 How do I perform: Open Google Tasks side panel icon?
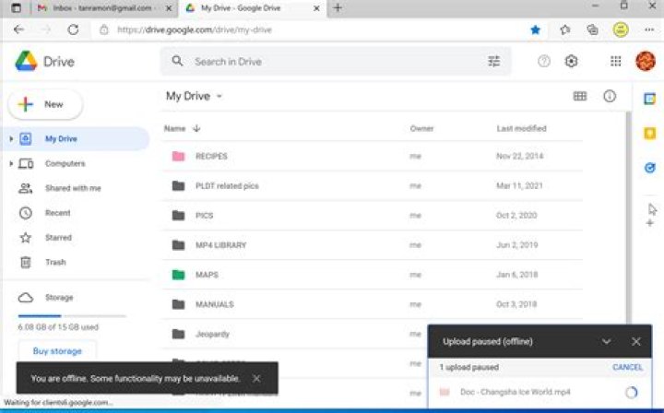coord(649,168)
